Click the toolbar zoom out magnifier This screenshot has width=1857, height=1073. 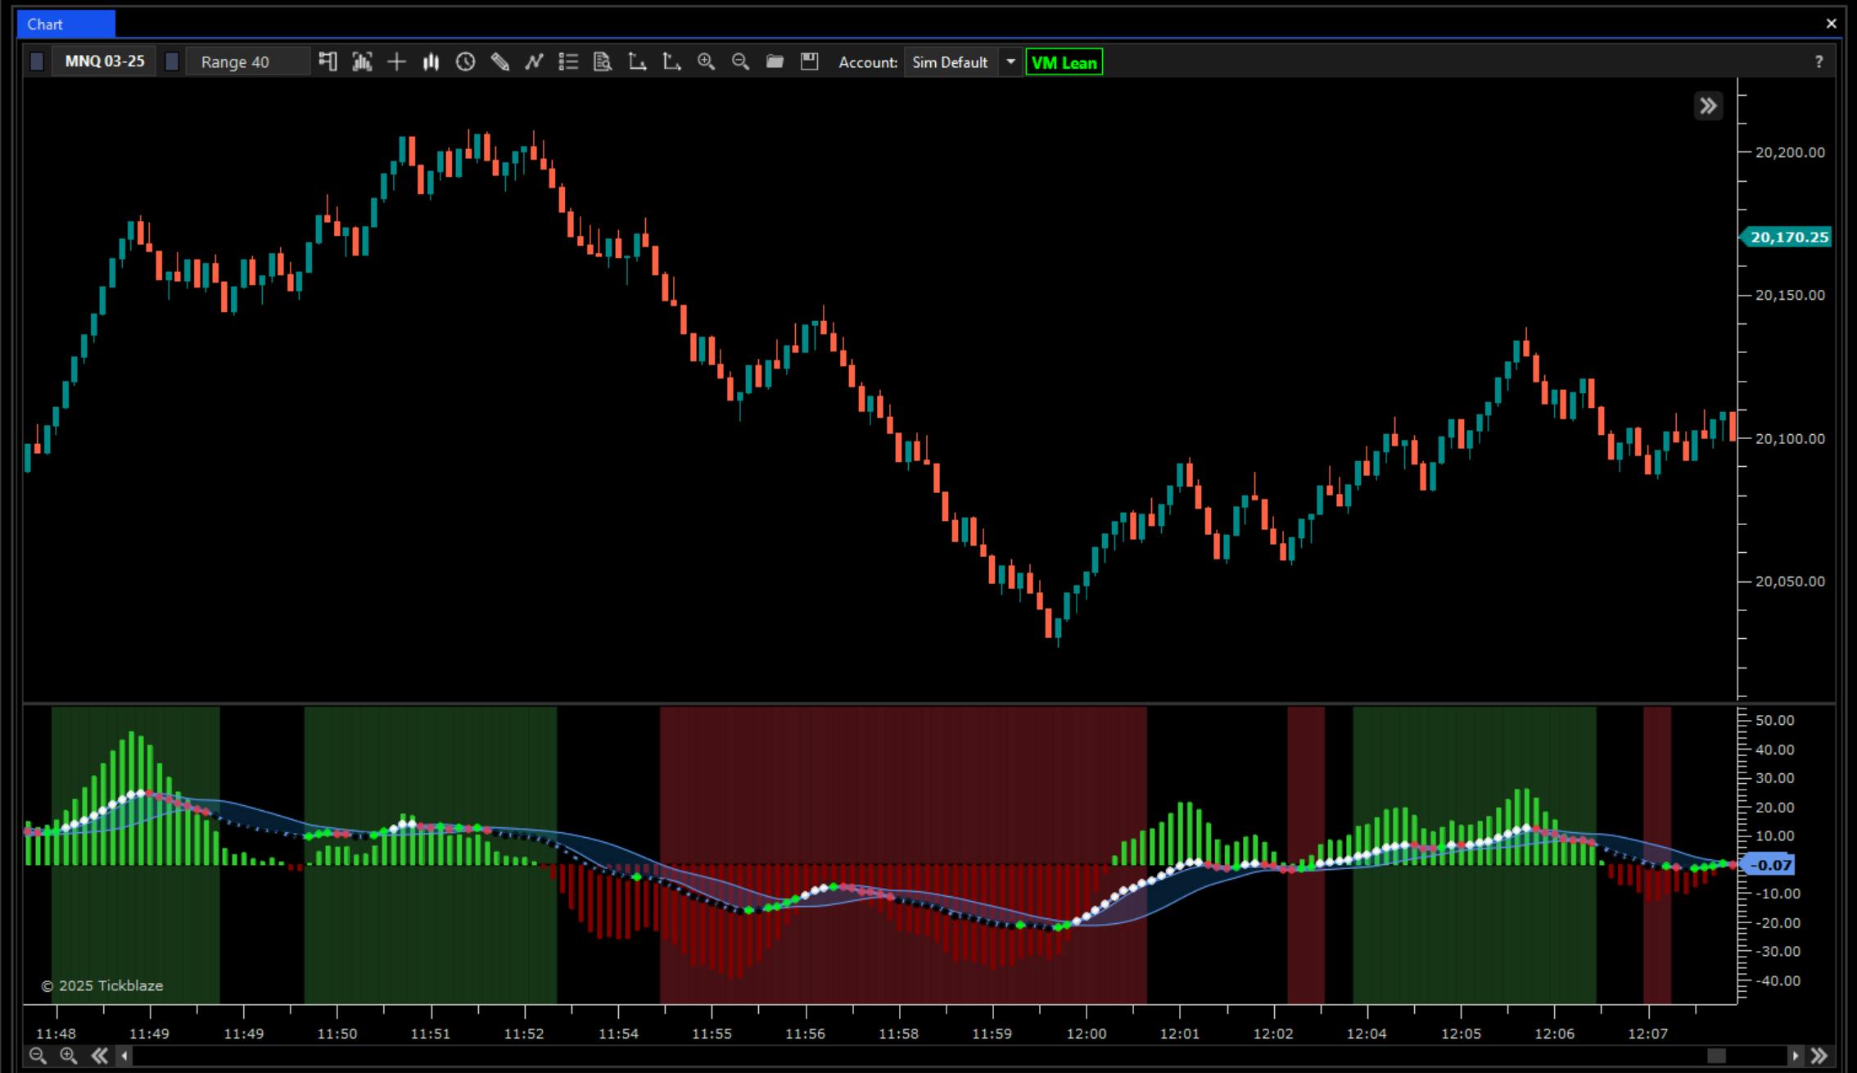pos(740,62)
